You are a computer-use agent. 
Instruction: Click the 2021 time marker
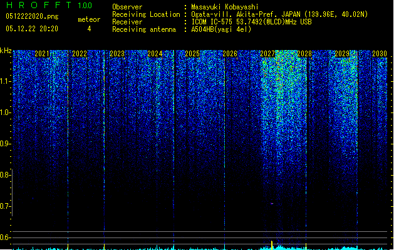click(42, 54)
